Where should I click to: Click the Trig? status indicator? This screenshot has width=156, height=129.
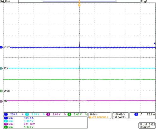(x=144, y=1)
